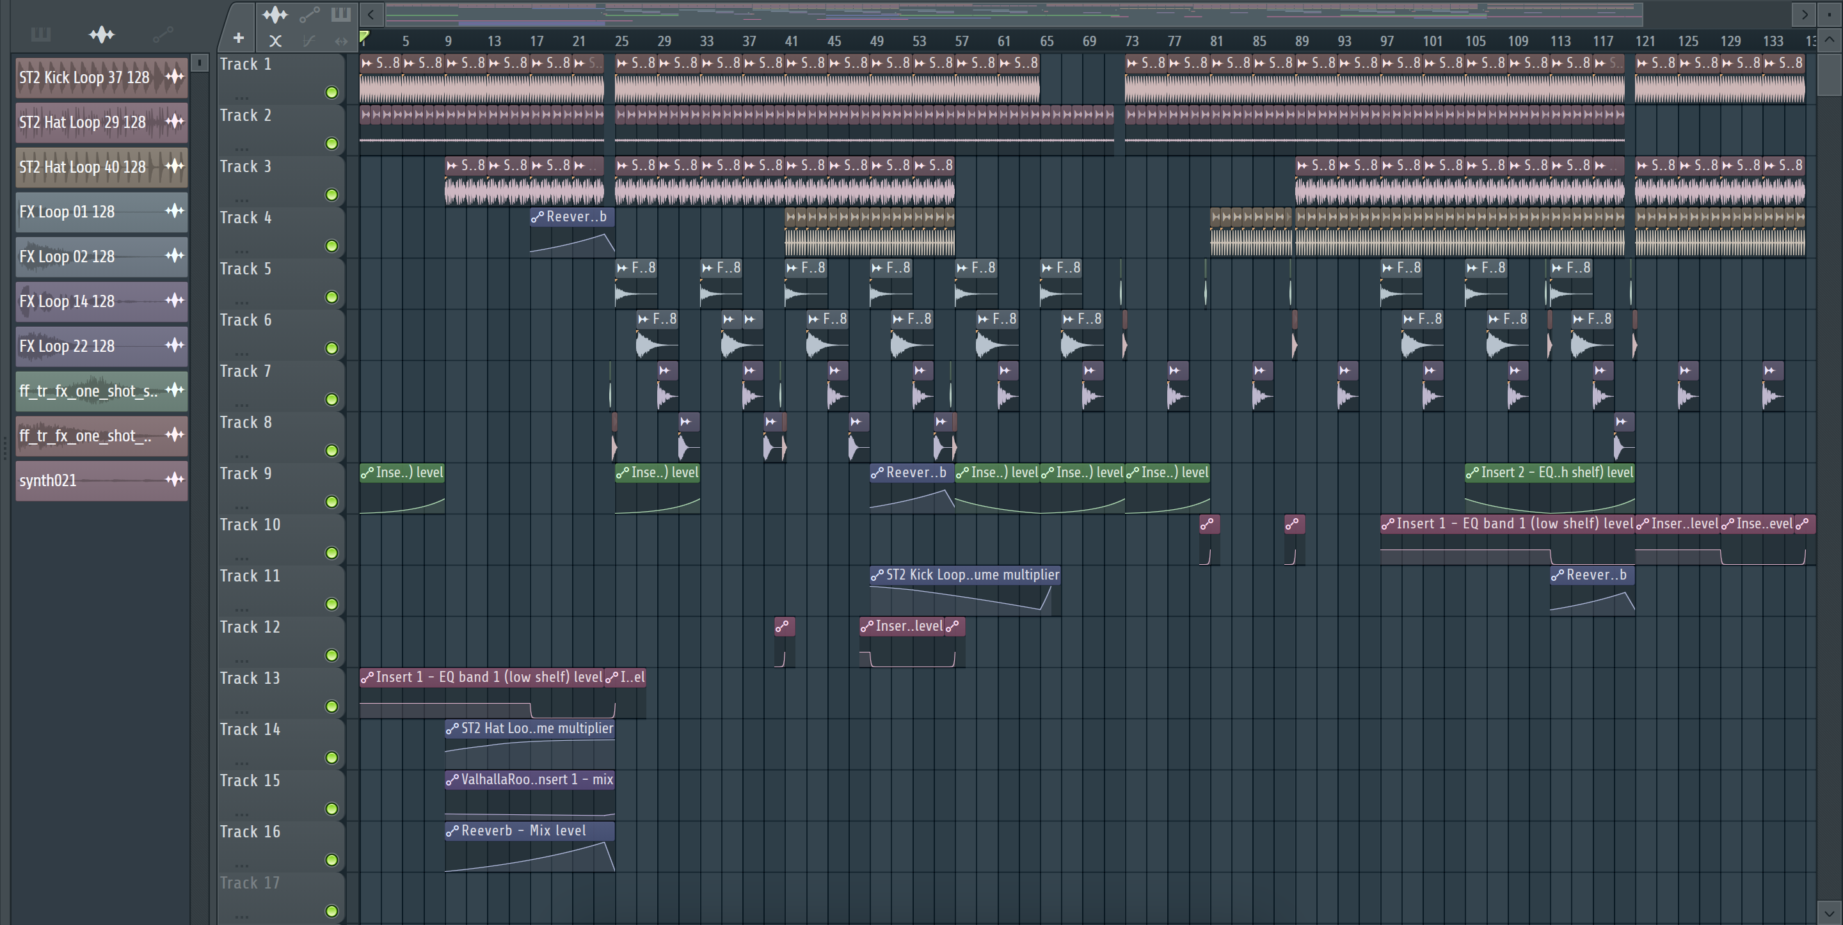Select the ST2 Hat Loop 29 128 clip source
Viewport: 1843px width, 925px height.
point(102,122)
